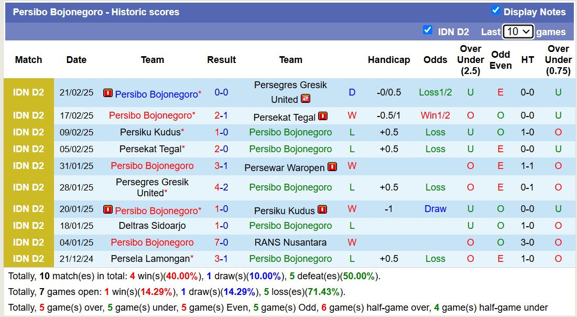Toggle the Display Notes checkbox
This screenshot has height=317, width=577.
click(495, 10)
